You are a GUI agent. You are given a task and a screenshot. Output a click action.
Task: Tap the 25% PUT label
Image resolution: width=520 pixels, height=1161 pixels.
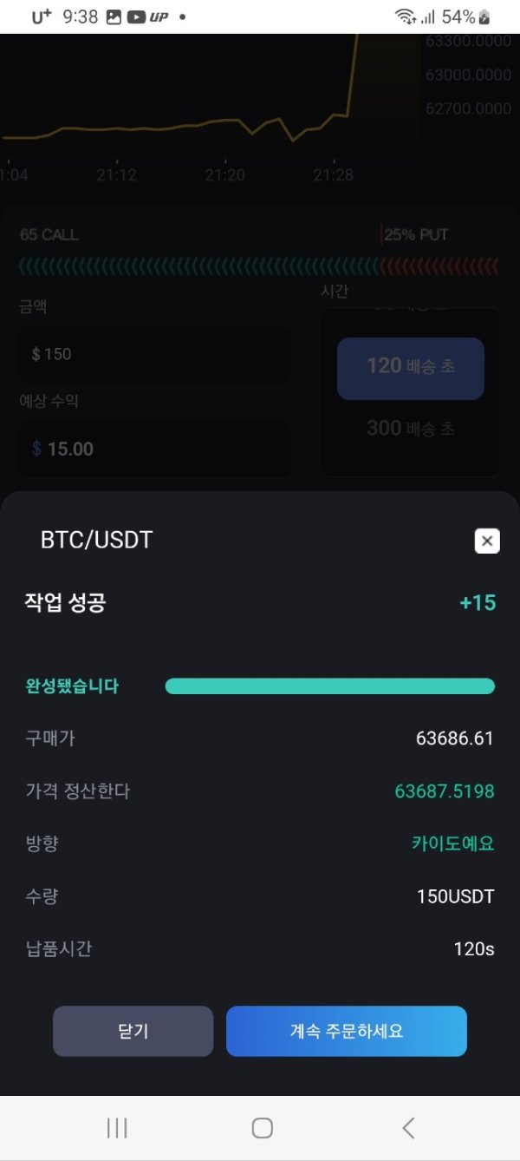415,235
